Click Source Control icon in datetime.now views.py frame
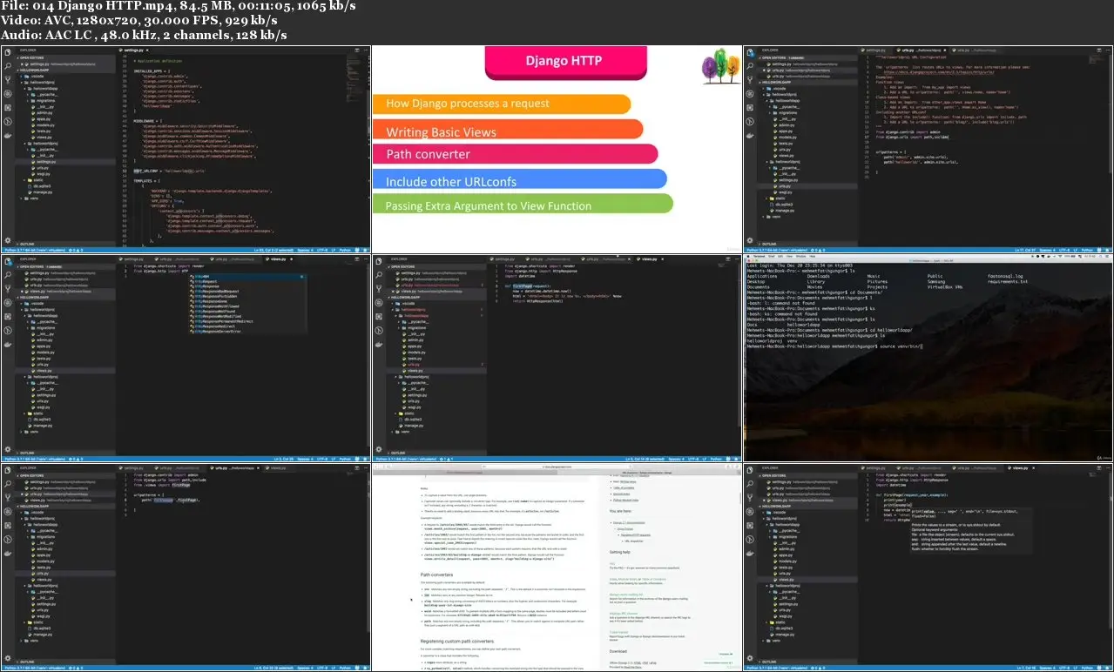The image size is (1114, 672). tap(379, 288)
